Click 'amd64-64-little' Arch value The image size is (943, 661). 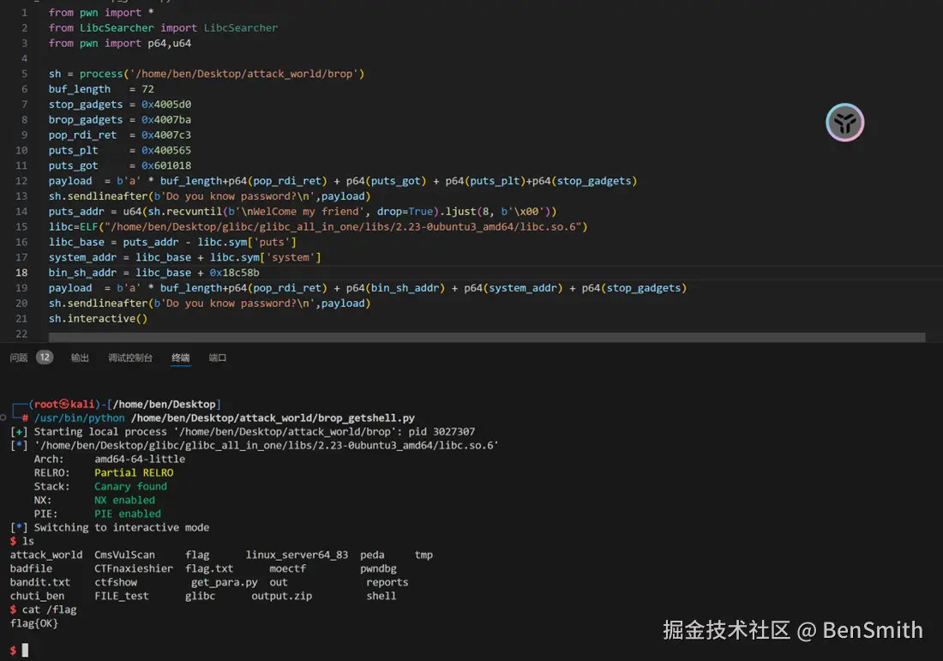coord(140,459)
